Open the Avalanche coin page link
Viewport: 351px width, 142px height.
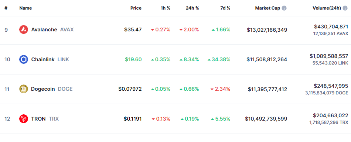(44, 30)
